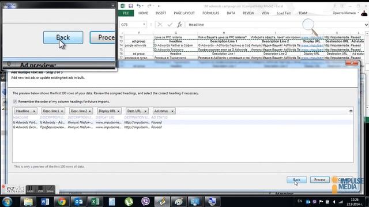Open the Paint palette taskbar icon
Image resolution: width=369 pixels, height=207 pixels.
pos(179,202)
